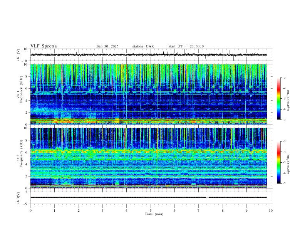Click the "VLF Spectra" plot title
Image resolution: width=305 pixels, height=236 pixels.
click(44, 46)
